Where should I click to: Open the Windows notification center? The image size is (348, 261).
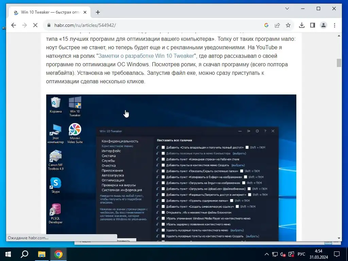337,254
